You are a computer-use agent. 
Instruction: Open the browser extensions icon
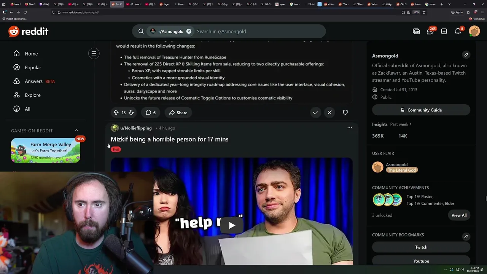468,12
